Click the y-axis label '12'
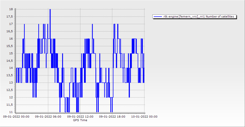This screenshot has width=245, height=127. [11, 98]
